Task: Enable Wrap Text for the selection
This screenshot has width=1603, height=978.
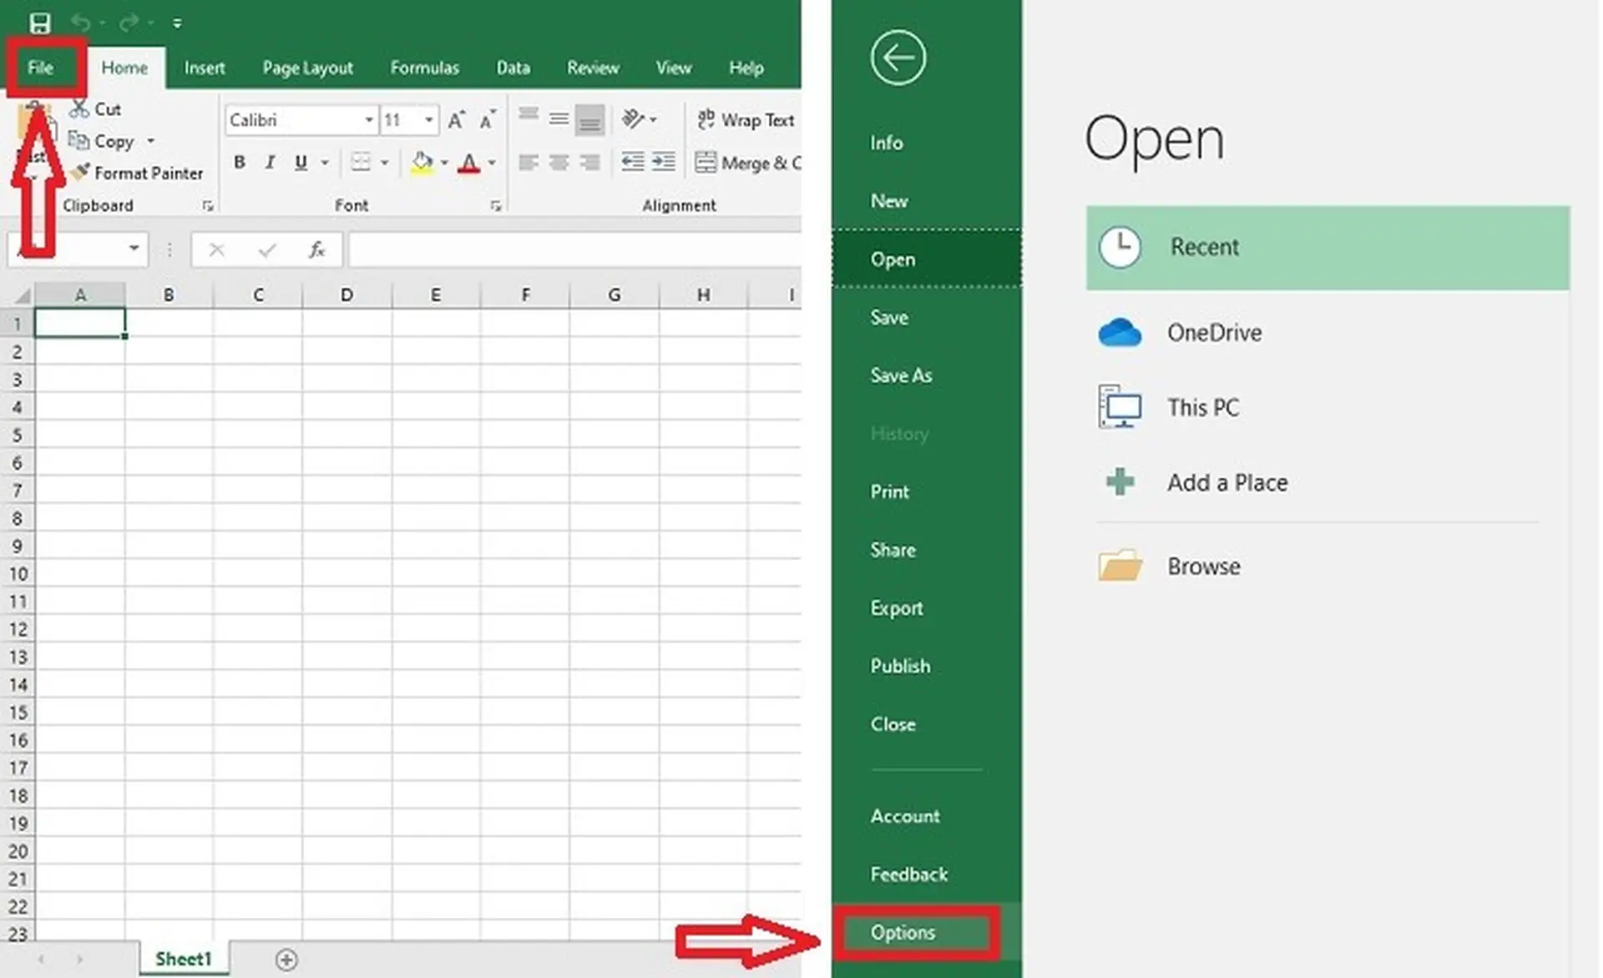Action: (746, 120)
